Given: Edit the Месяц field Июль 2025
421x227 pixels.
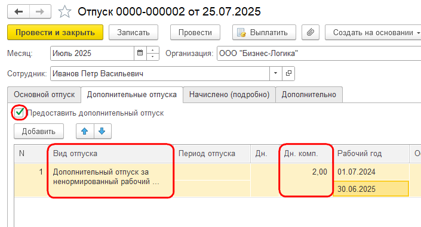Looking at the screenshot, I should pyautogui.click(x=92, y=54).
